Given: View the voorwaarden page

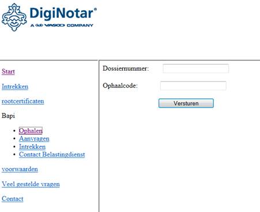Looking at the screenshot, I should (x=20, y=169).
